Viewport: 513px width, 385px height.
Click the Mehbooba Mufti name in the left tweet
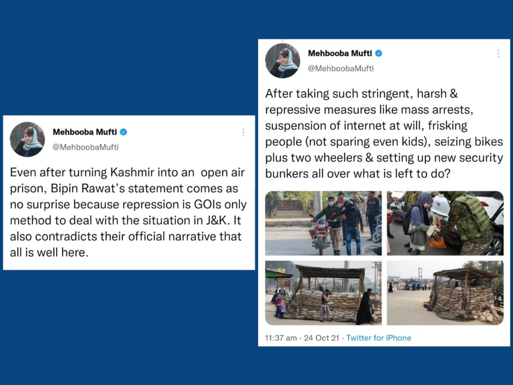(x=85, y=132)
